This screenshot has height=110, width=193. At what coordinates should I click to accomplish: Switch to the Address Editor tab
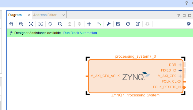click(x=45, y=15)
